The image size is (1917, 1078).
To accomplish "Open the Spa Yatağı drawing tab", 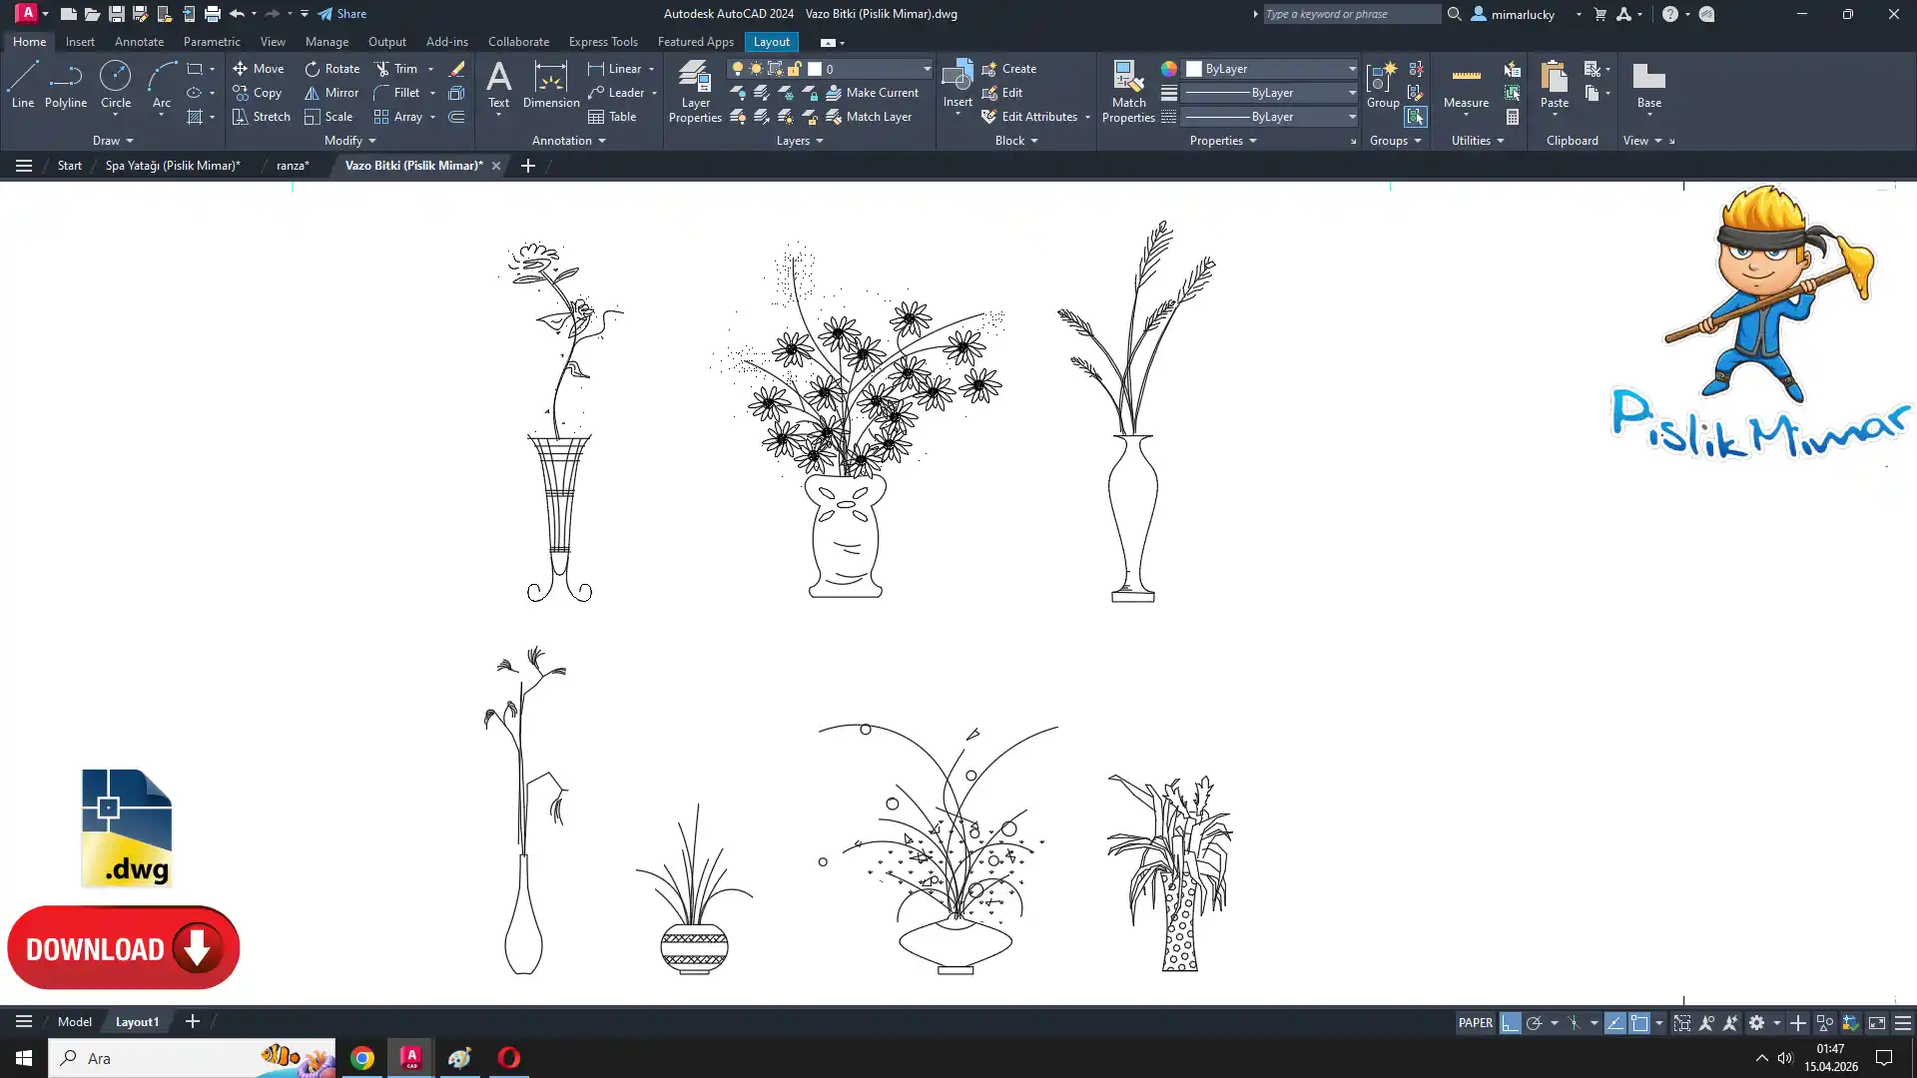I will tap(173, 166).
